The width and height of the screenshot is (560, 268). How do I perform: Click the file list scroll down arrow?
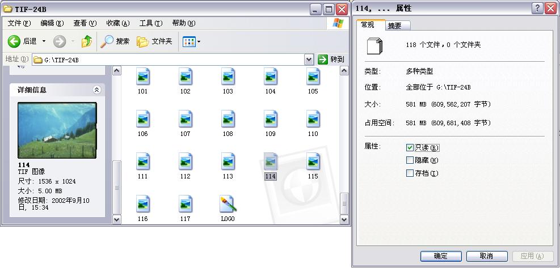(344, 219)
